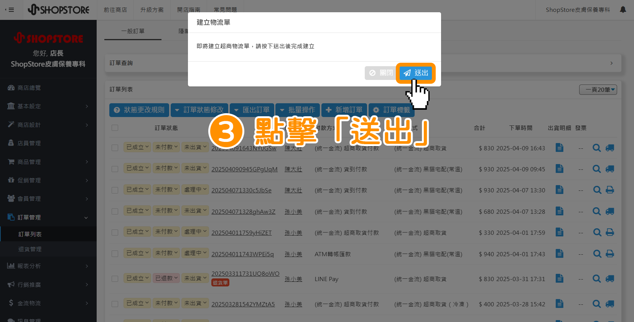Click the 關閉 close button in dialog
The width and height of the screenshot is (634, 322).
[x=380, y=73]
